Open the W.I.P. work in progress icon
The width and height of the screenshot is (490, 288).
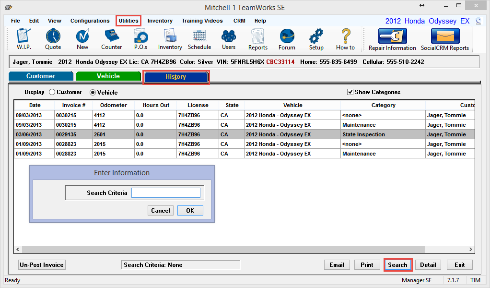[x=24, y=39]
